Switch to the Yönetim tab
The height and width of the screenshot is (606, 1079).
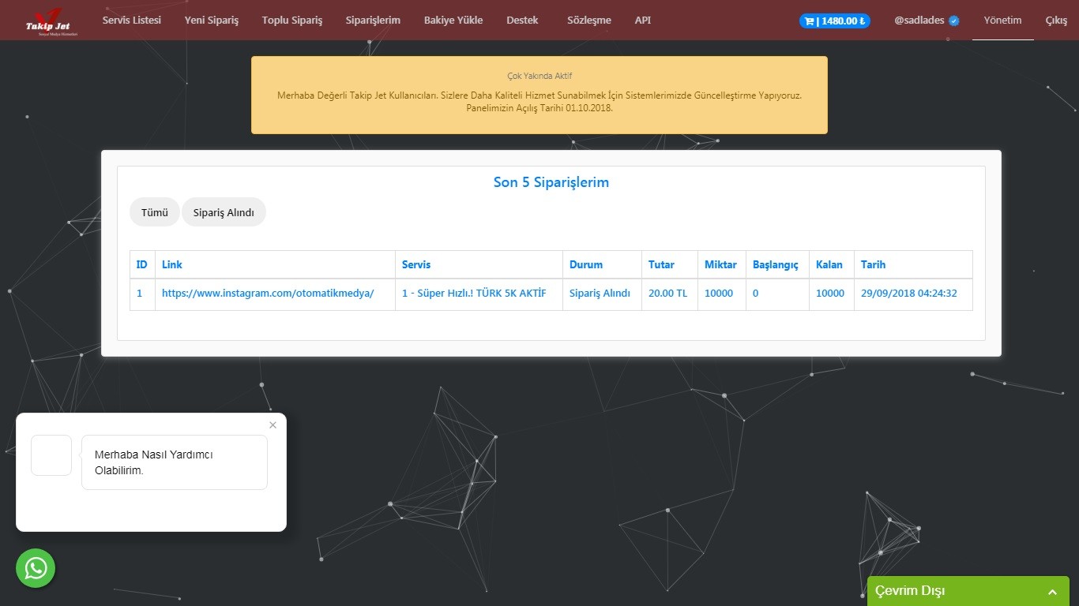[1002, 21]
